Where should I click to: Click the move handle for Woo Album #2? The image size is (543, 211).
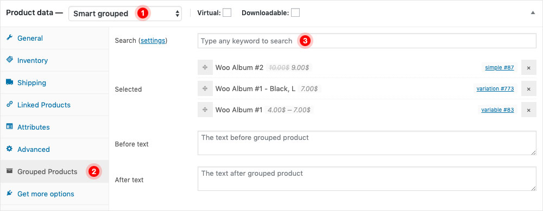point(205,67)
